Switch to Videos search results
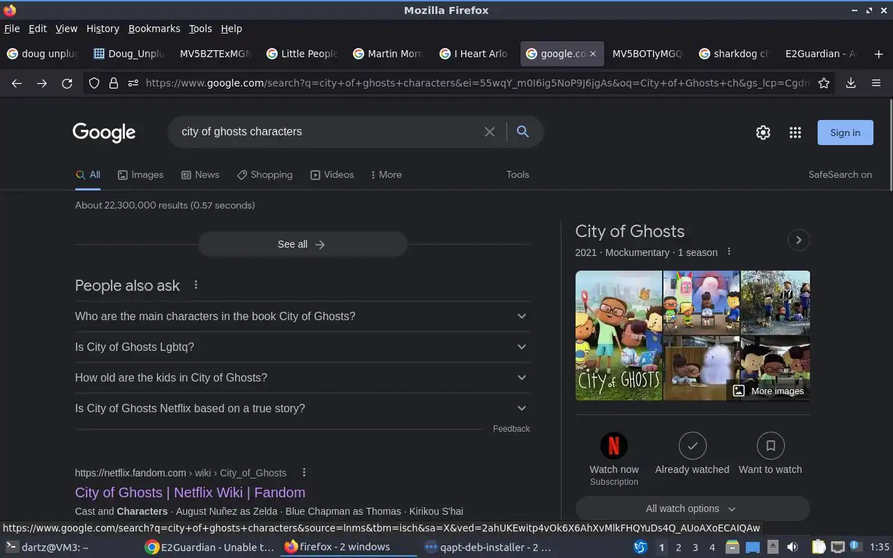This screenshot has width=893, height=558. pos(332,175)
